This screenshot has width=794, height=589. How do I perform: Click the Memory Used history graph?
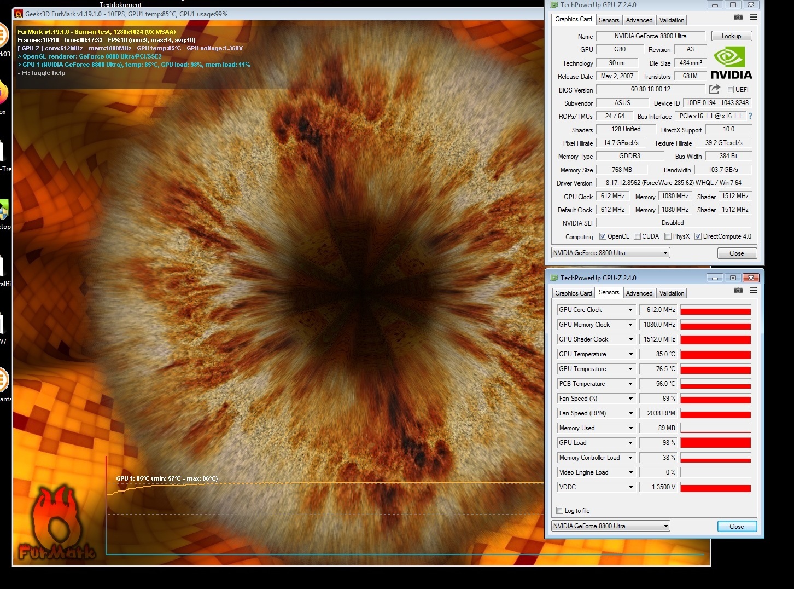[x=715, y=428]
